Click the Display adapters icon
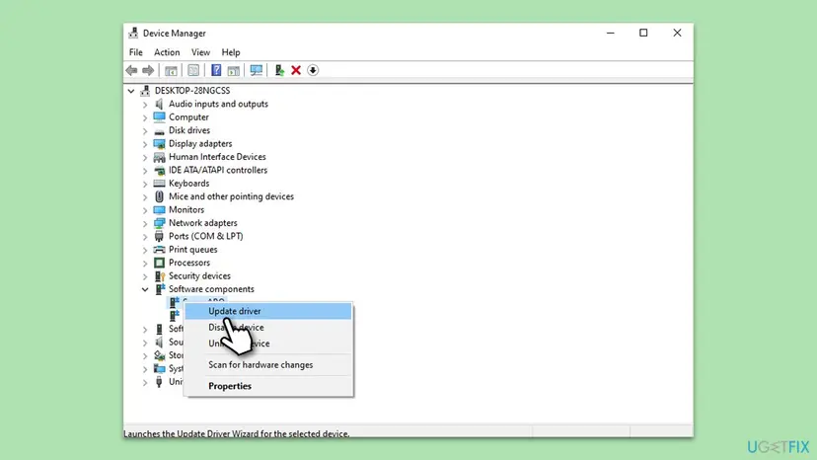 point(160,143)
